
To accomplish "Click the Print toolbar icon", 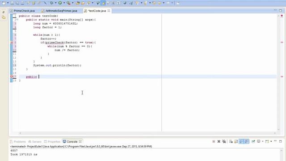I will (x=22, y=3).
